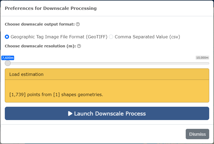Click the yellow Load estimation panel body
Viewport: 214px width, 144px height.
[107, 91]
